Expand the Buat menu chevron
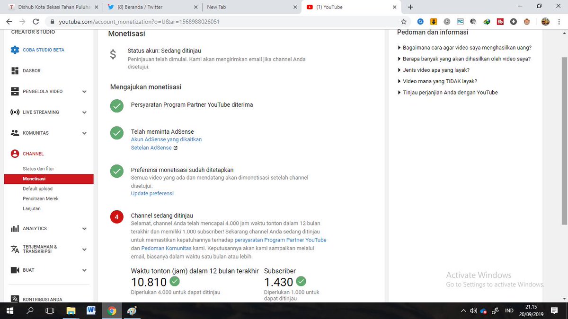The image size is (568, 319). click(84, 270)
